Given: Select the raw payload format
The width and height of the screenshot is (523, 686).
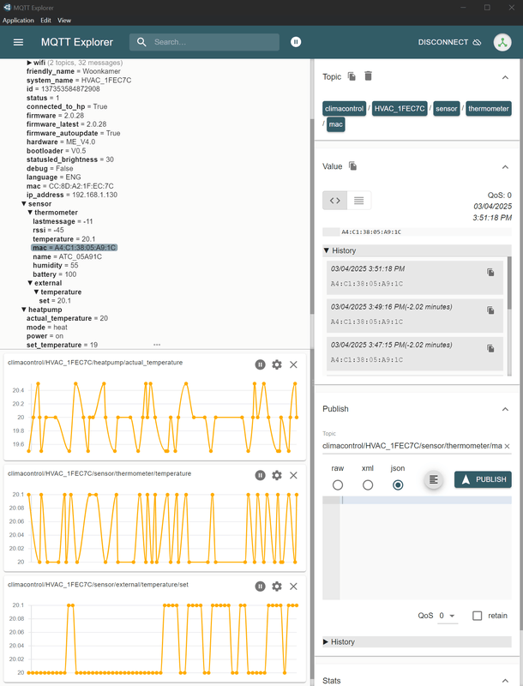Looking at the screenshot, I should (x=338, y=484).
